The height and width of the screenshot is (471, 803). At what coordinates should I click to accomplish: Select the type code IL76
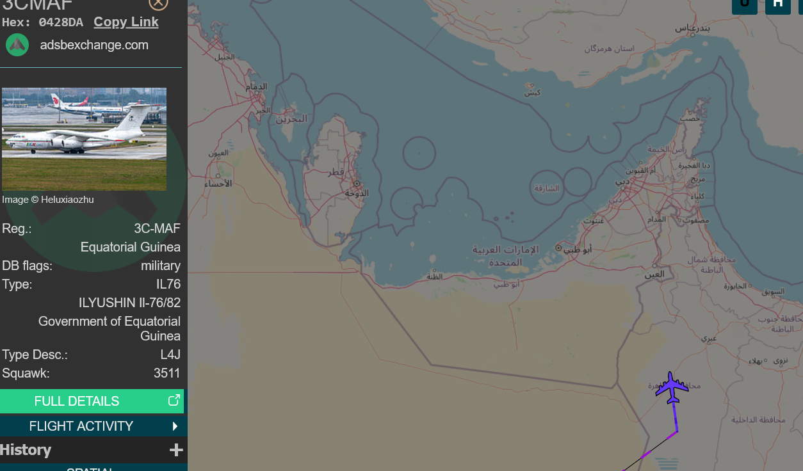point(168,284)
